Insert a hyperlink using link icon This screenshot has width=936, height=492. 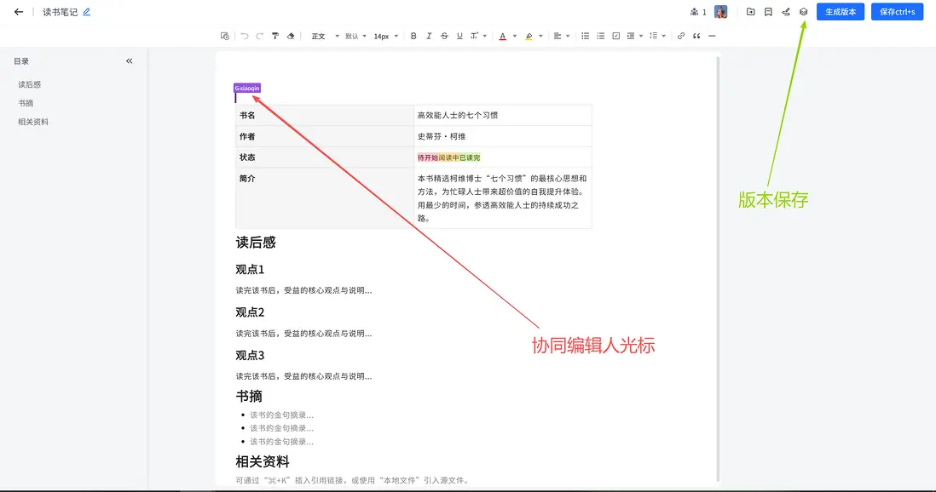click(x=680, y=37)
